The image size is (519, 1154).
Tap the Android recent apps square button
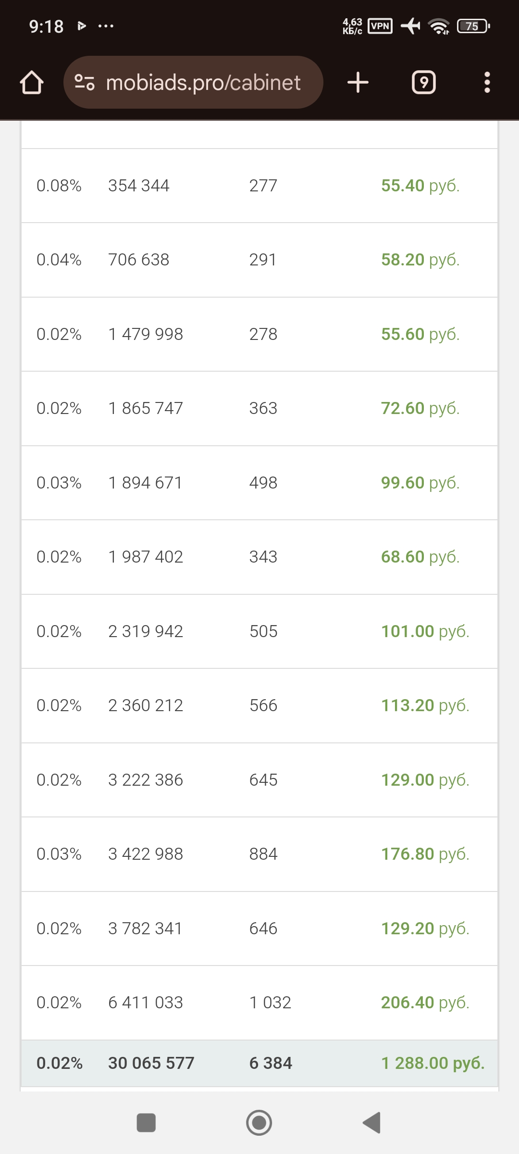click(146, 1123)
